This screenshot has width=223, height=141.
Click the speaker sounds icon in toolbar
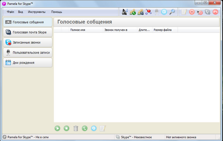[x=125, y=12]
